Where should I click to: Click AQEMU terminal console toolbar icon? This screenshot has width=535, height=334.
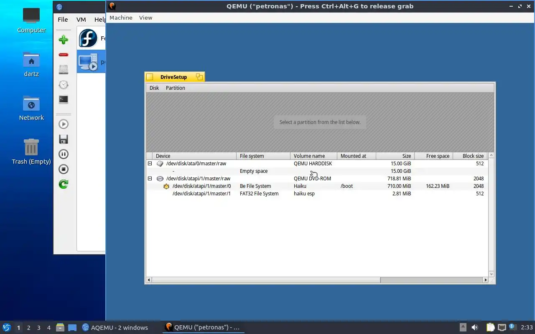63,99
